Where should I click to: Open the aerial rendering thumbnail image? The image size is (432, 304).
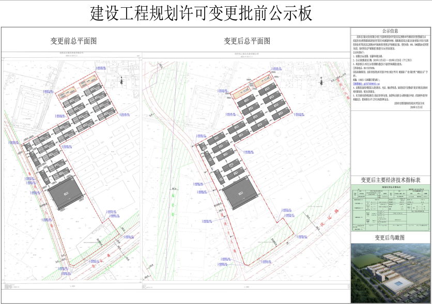[x=391, y=272]
